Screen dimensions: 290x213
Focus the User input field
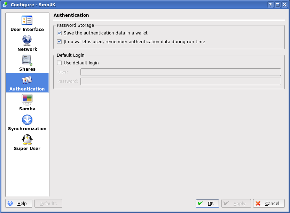[181, 72]
